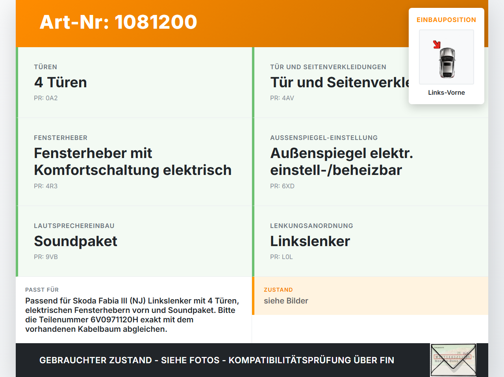Viewport: 504px width, 377px height.
Task: Click the EINBAUPOSITION label
Action: coord(447,20)
